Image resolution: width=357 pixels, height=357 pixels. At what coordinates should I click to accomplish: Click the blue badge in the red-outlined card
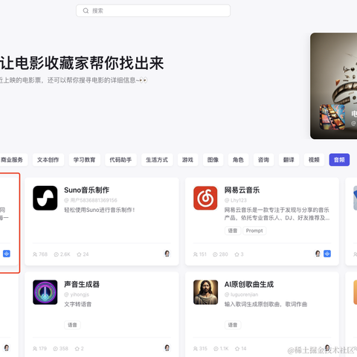[x=7, y=254]
